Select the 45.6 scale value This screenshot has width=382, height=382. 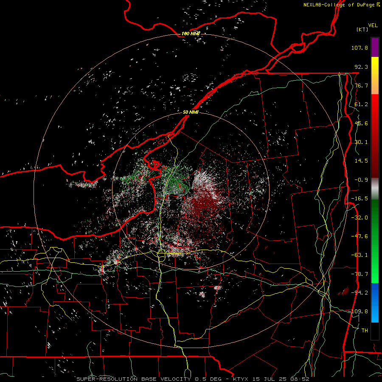[361, 123]
